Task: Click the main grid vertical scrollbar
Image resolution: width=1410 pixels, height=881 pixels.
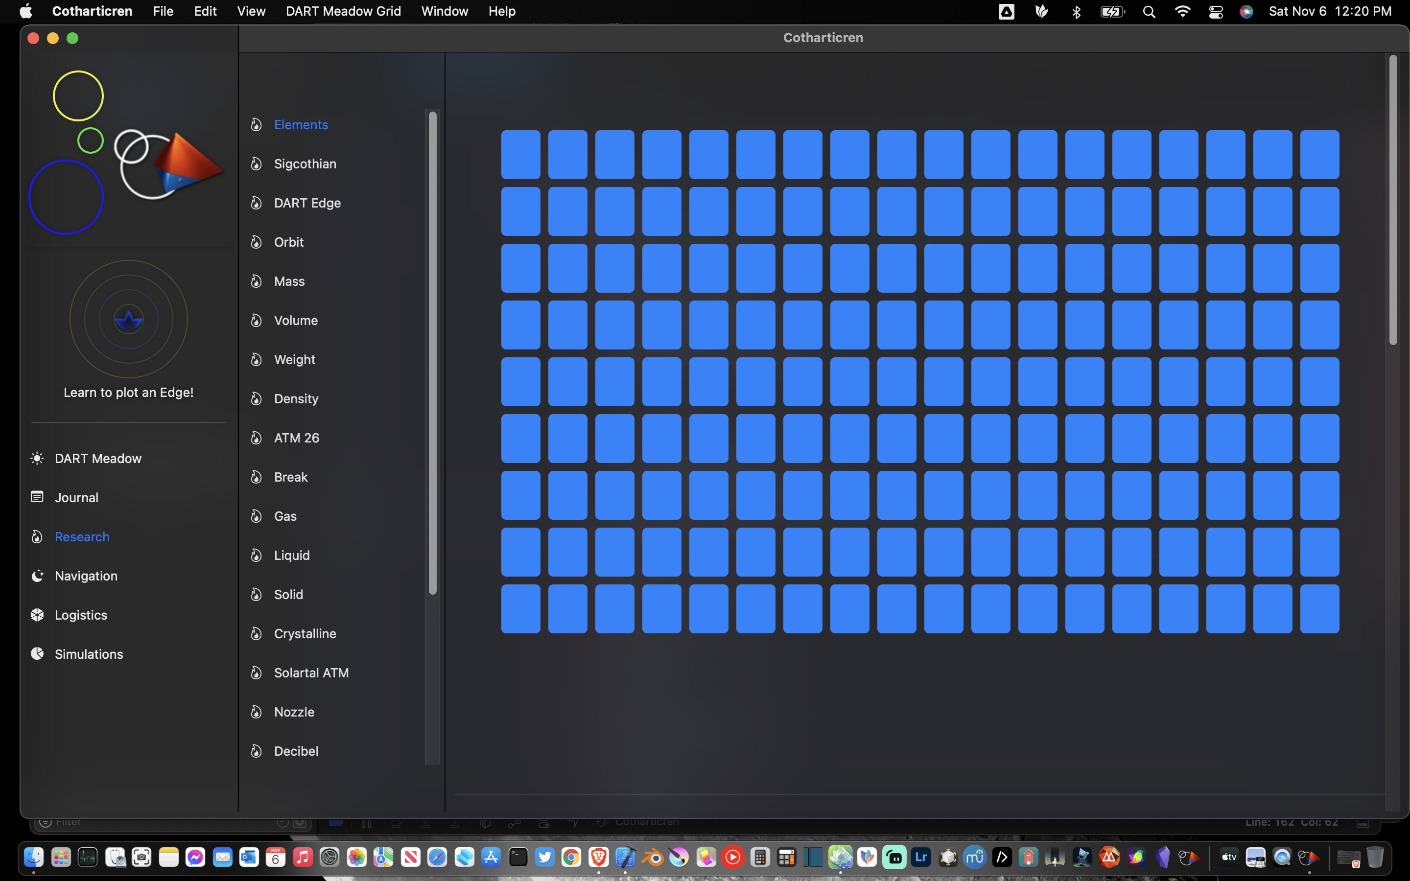Action: (x=1392, y=200)
